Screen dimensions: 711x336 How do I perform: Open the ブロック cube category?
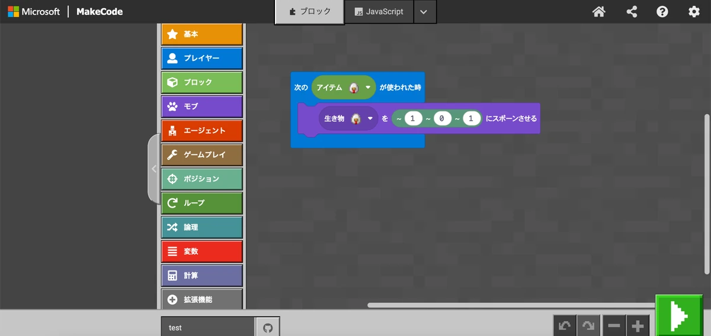[x=201, y=82]
